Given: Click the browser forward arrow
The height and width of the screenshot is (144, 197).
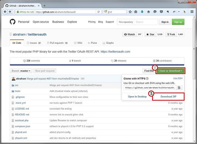Looking at the screenshot, I should [x=10, y=12].
